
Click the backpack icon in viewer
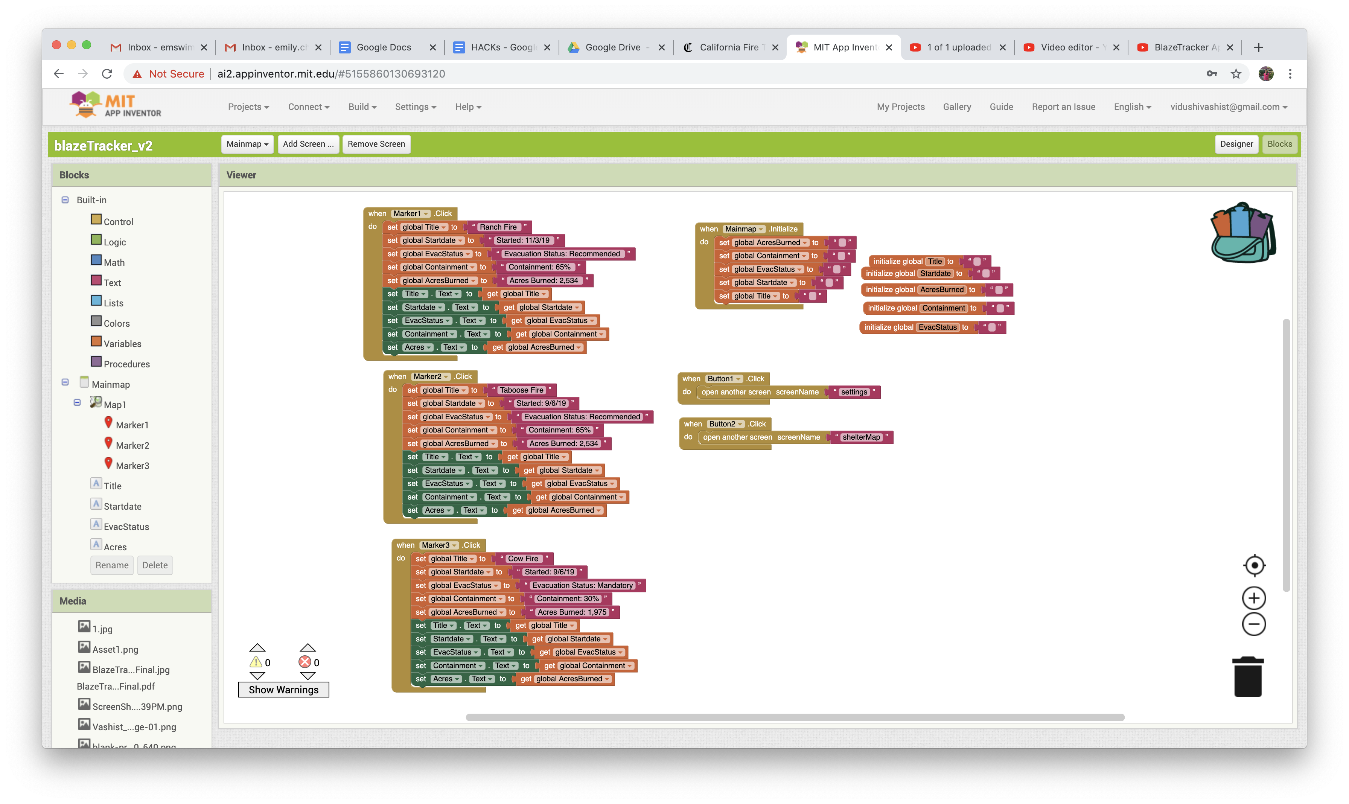1242,233
